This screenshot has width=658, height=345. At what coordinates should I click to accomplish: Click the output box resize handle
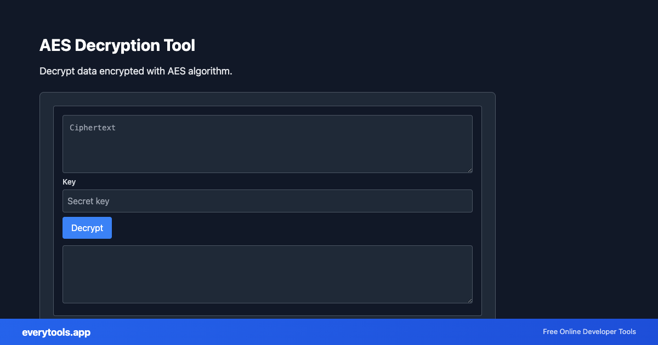pos(470,301)
